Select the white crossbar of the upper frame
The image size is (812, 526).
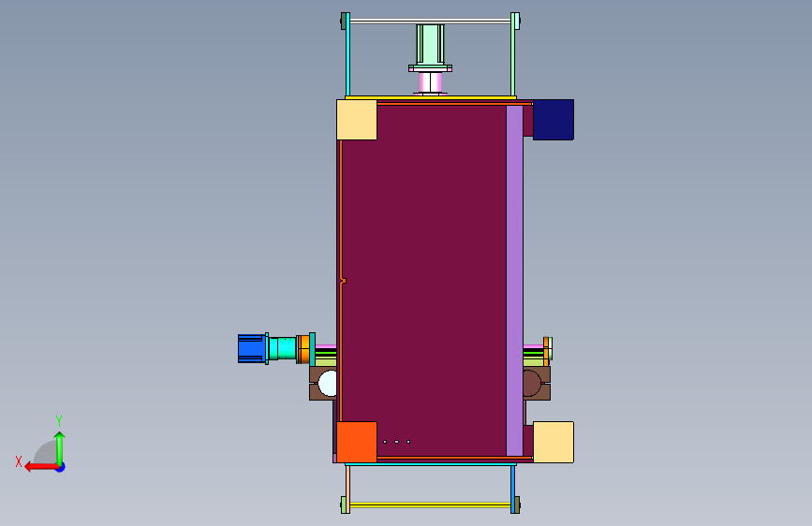point(430,21)
